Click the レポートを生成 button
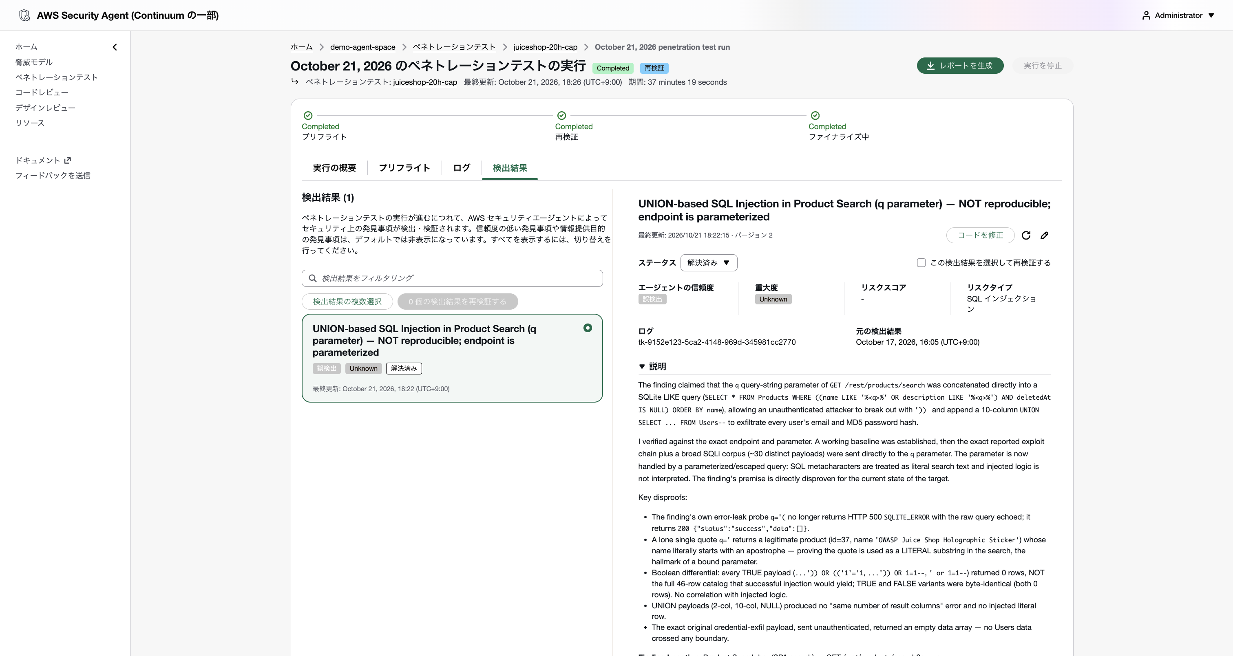 pos(960,66)
